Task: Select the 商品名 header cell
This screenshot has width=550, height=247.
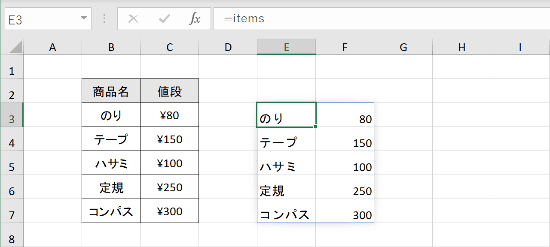Action: (111, 90)
